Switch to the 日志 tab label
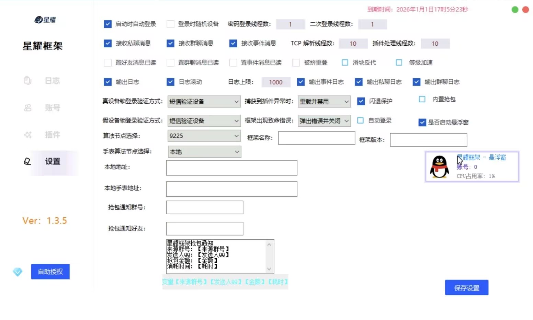 52,81
